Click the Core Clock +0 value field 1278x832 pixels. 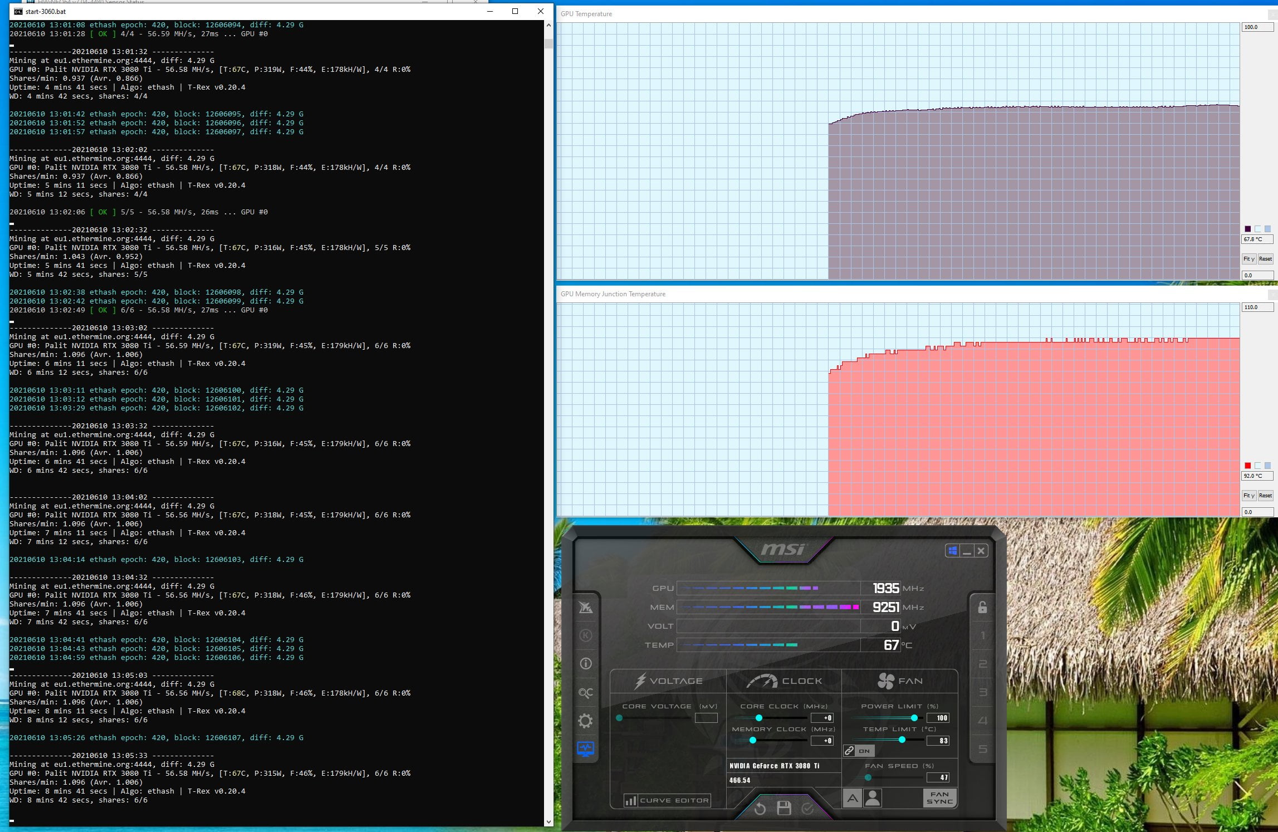pos(822,718)
